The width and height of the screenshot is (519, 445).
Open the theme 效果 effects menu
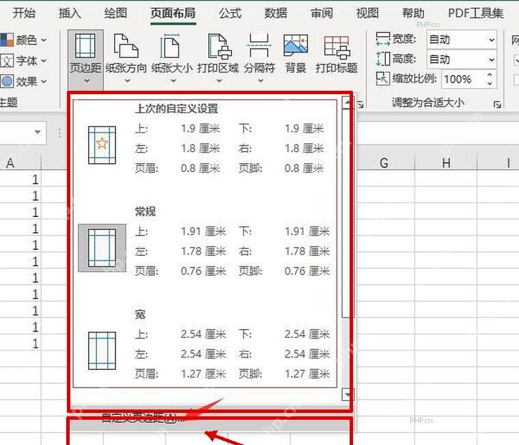click(x=23, y=81)
